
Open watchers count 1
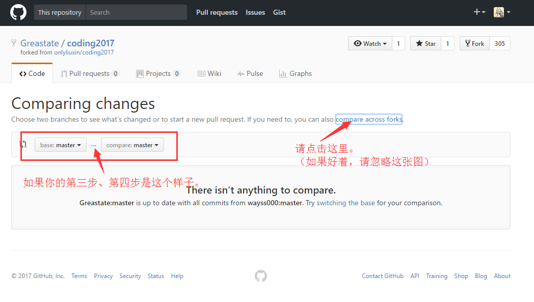tap(398, 44)
